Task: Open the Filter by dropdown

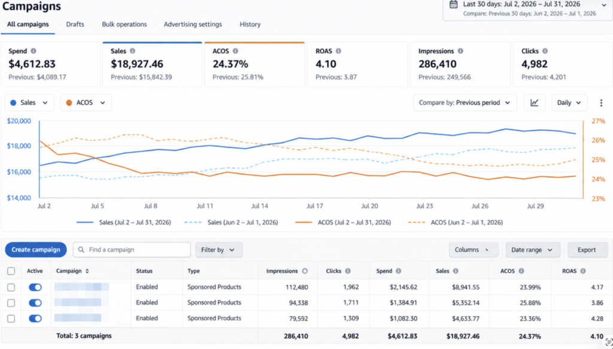Action: [x=219, y=250]
